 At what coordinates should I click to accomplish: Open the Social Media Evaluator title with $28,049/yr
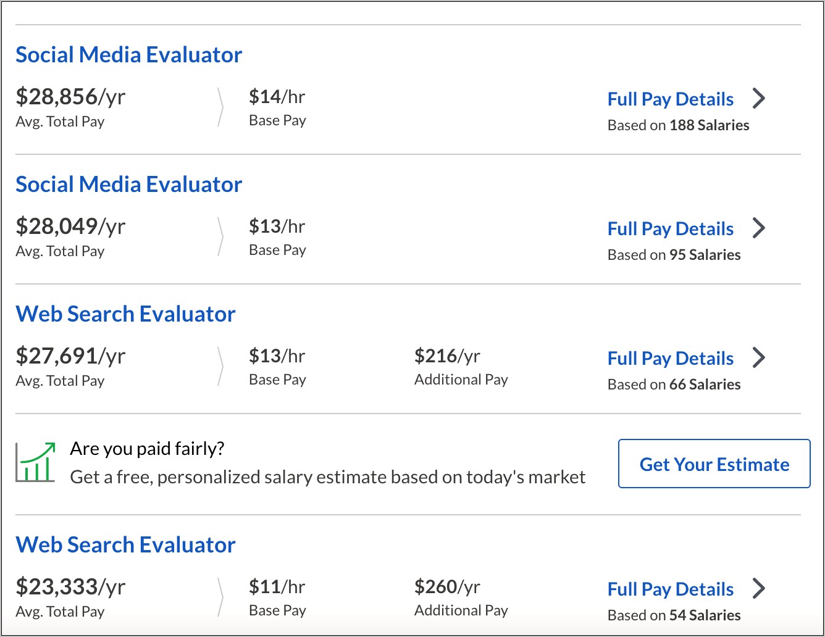[128, 185]
